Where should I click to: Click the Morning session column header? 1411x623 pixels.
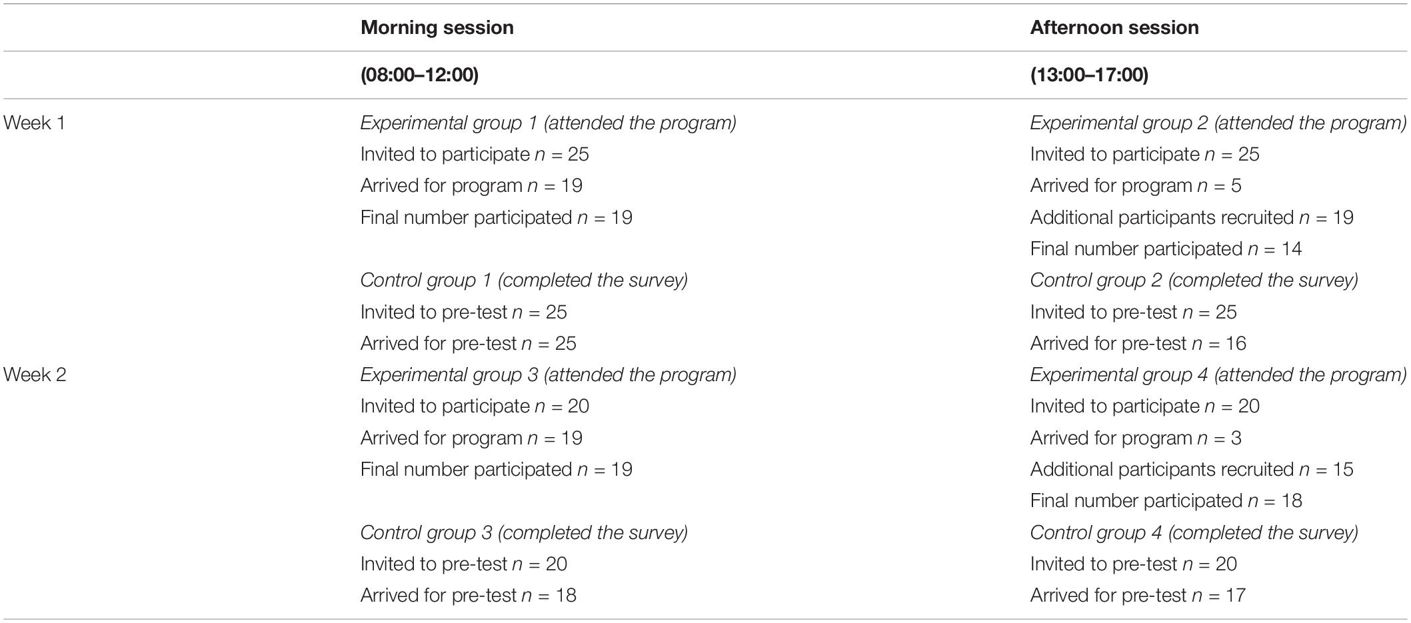pyautogui.click(x=437, y=27)
